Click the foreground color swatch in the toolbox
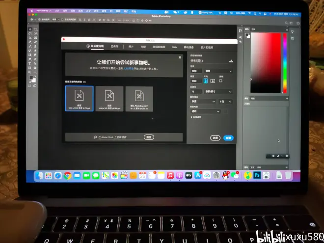 pyautogui.click(x=31, y=78)
